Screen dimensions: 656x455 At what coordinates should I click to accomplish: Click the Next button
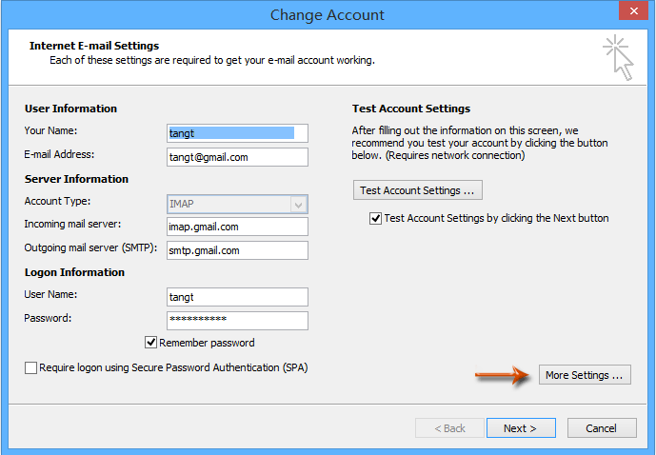pyautogui.click(x=521, y=428)
